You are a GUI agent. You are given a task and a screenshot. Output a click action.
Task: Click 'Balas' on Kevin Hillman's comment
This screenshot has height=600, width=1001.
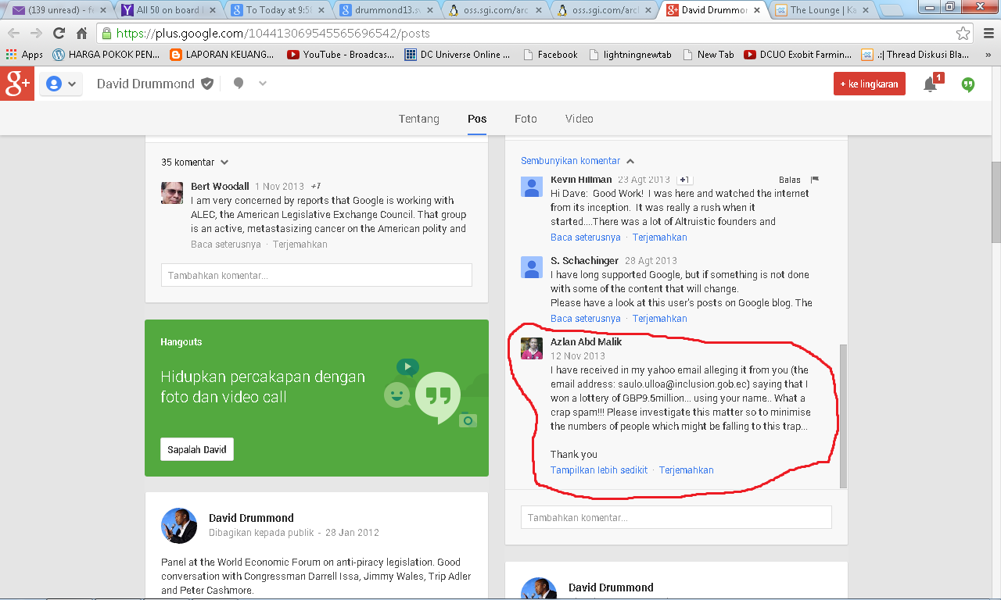pyautogui.click(x=790, y=180)
